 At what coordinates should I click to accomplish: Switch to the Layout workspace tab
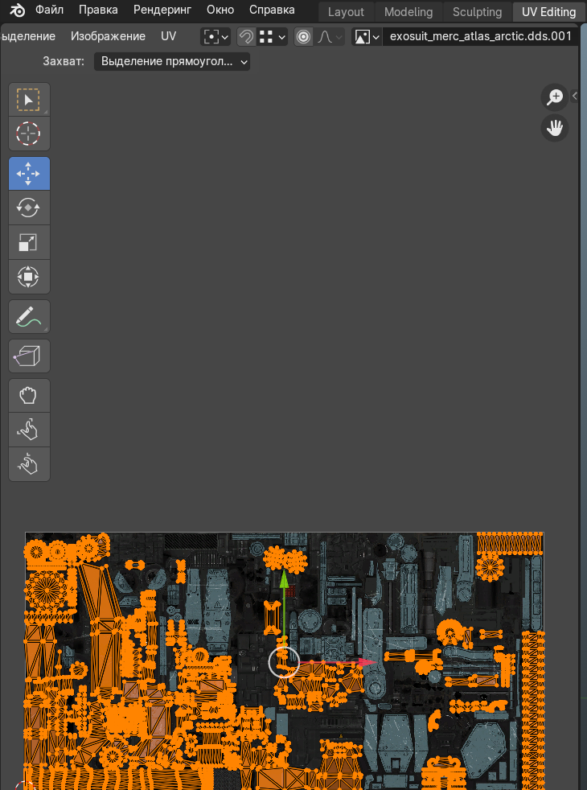click(x=346, y=11)
